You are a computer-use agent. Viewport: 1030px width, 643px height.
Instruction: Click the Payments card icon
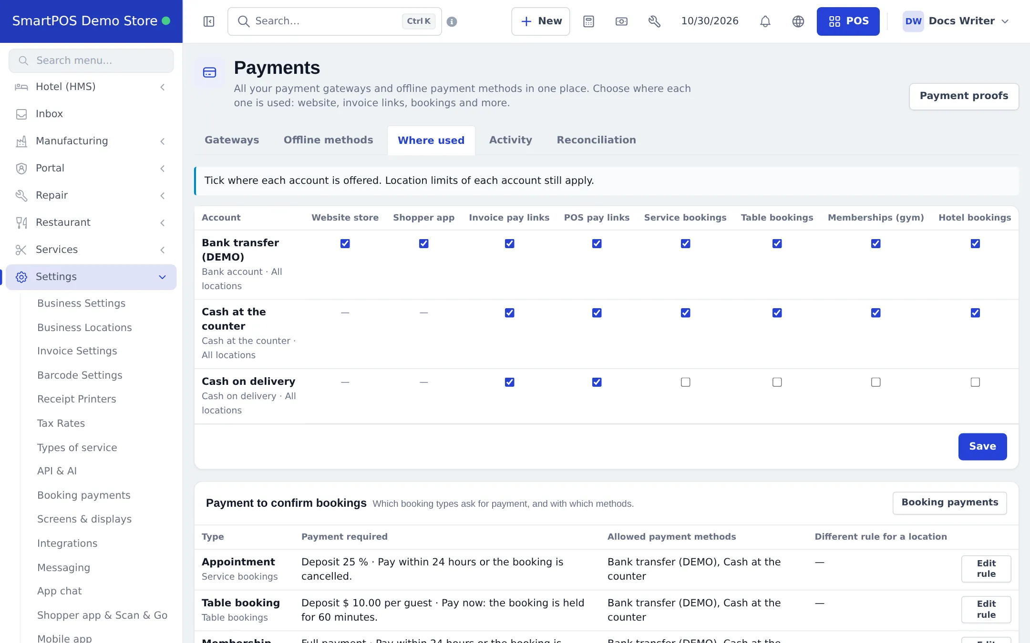(x=210, y=72)
